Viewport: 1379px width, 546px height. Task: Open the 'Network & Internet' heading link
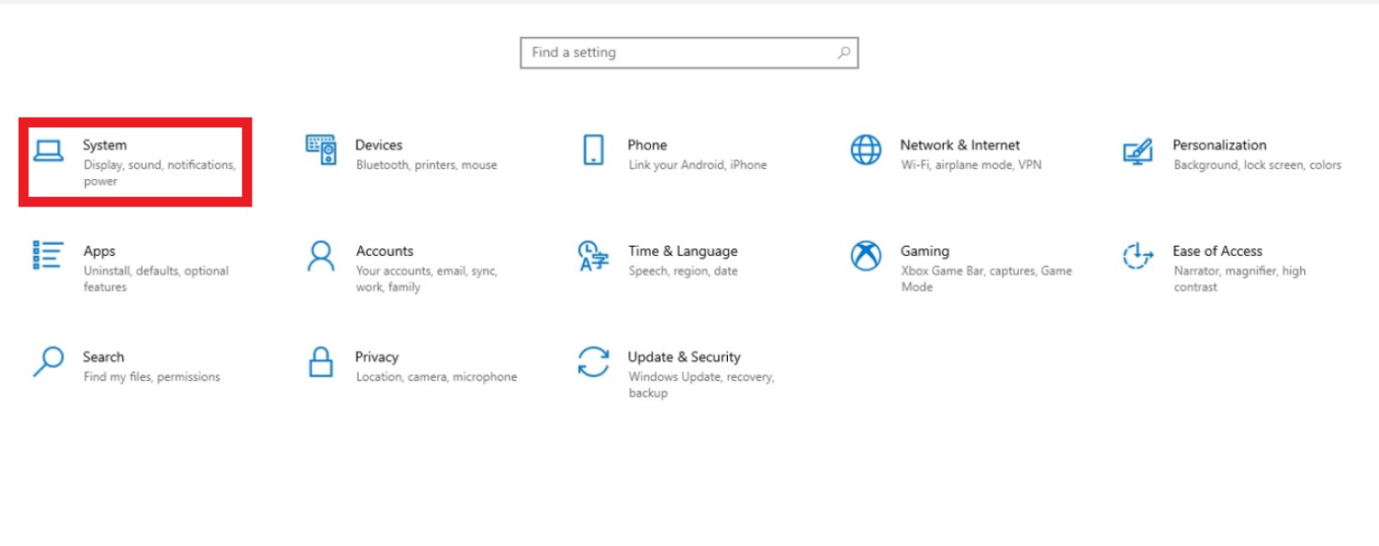959,145
